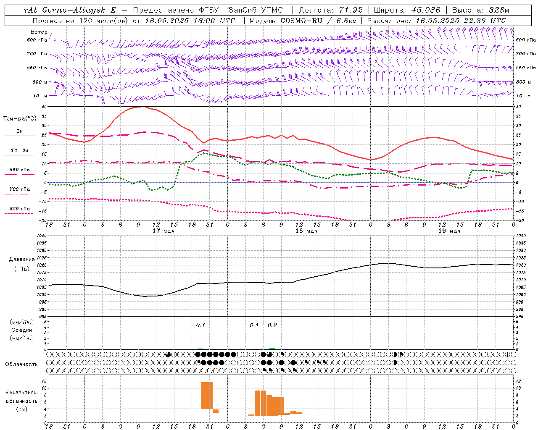
Task: Click the Облачность cloudiness label
Action: pos(21,364)
